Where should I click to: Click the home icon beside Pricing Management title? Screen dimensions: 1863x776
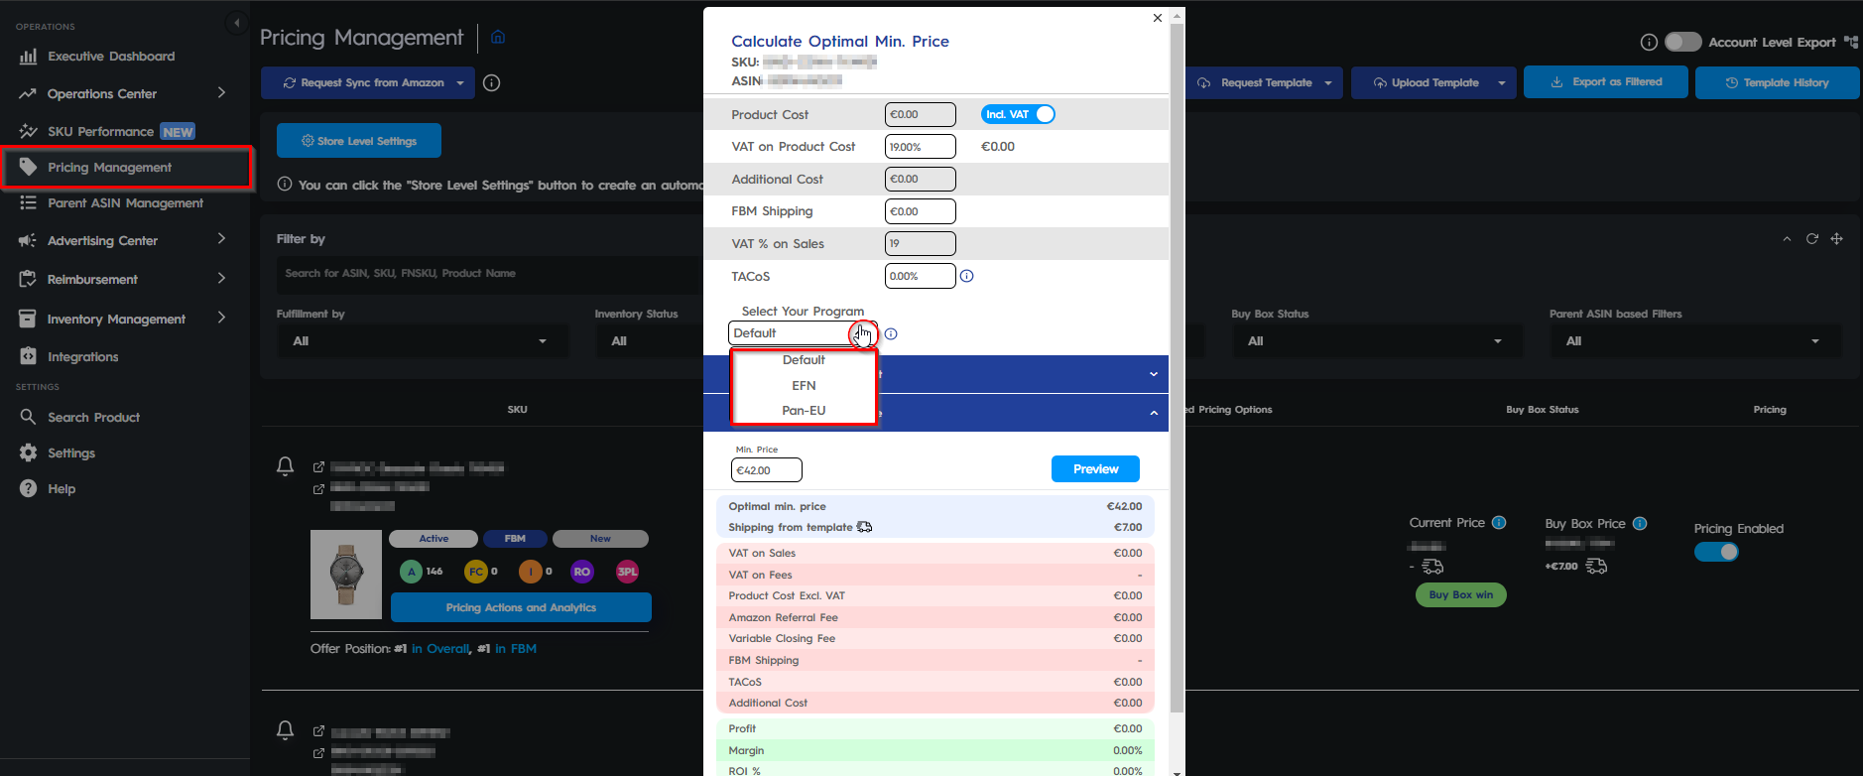pos(498,38)
